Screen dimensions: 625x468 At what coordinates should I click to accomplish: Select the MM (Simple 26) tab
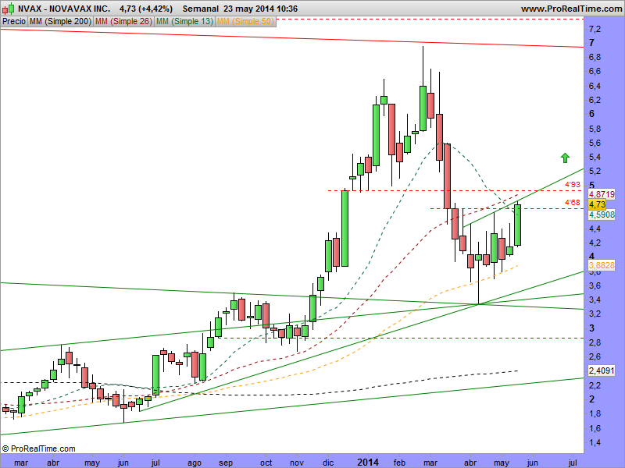[x=123, y=22]
